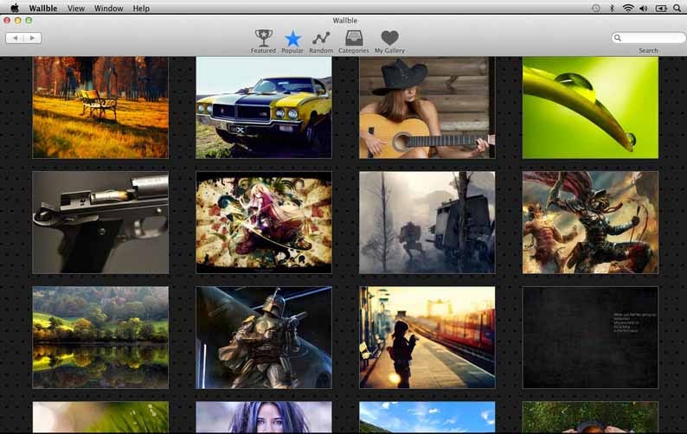The image size is (687, 434).
Task: Select the train station sunset wallpaper
Action: [x=427, y=337]
